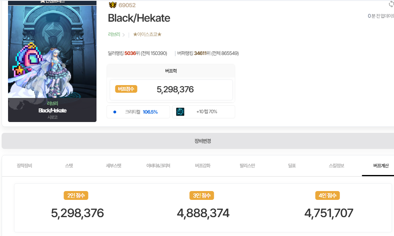Screen dimensions: 394x236
Task: Expand the chevron arrow next to 러브리
Action: [123, 35]
